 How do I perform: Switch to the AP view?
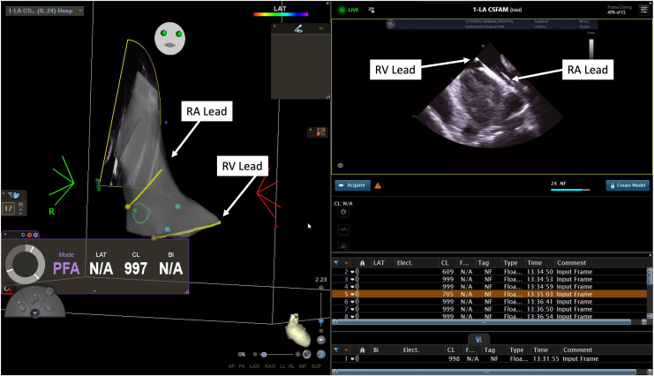231,366
